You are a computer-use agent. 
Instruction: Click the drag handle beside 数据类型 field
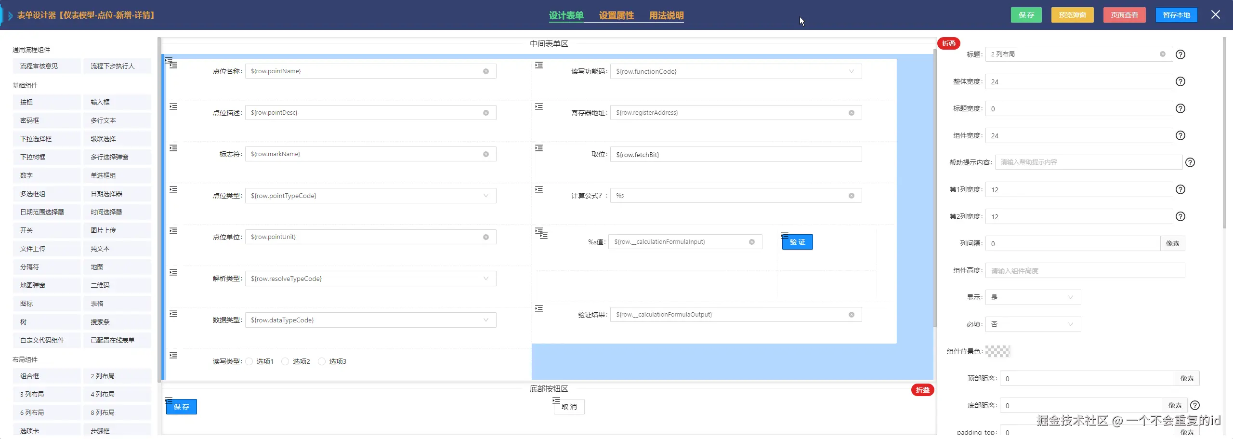coord(173,314)
